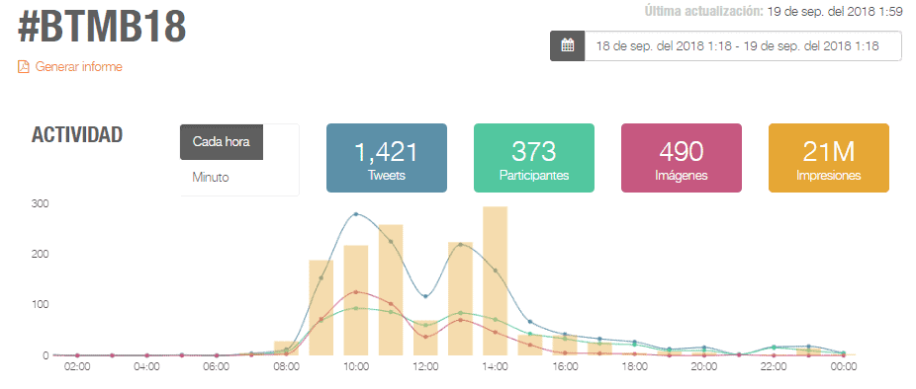The height and width of the screenshot is (389, 916).
Task: Switch to the Minuto view
Action: (211, 178)
